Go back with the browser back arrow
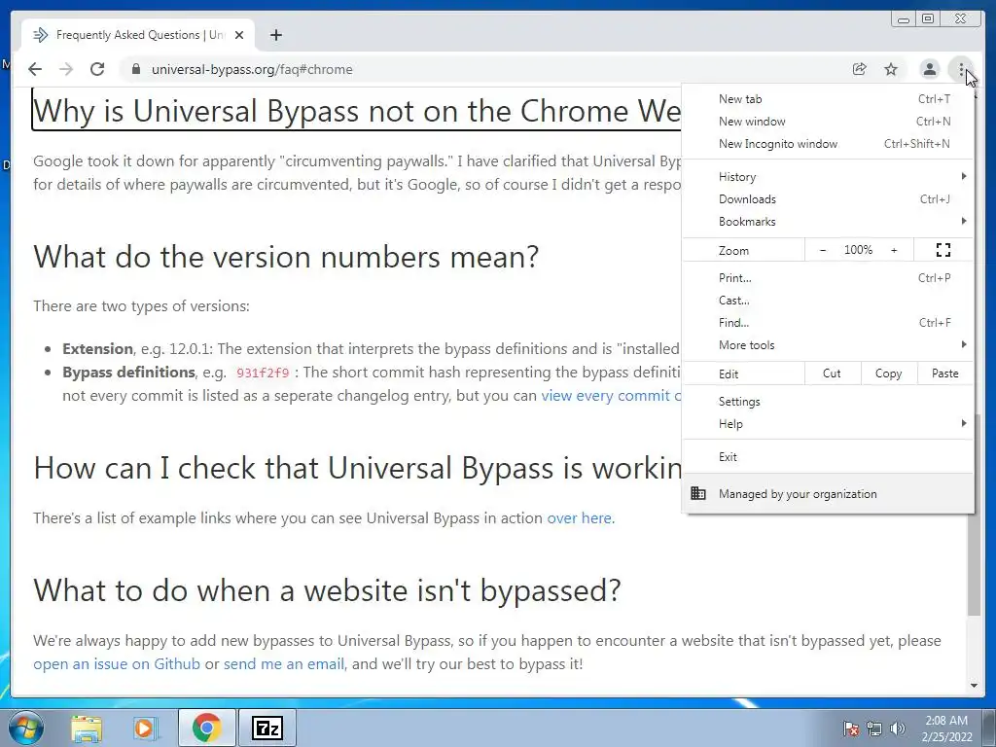The height and width of the screenshot is (747, 996). (x=35, y=69)
